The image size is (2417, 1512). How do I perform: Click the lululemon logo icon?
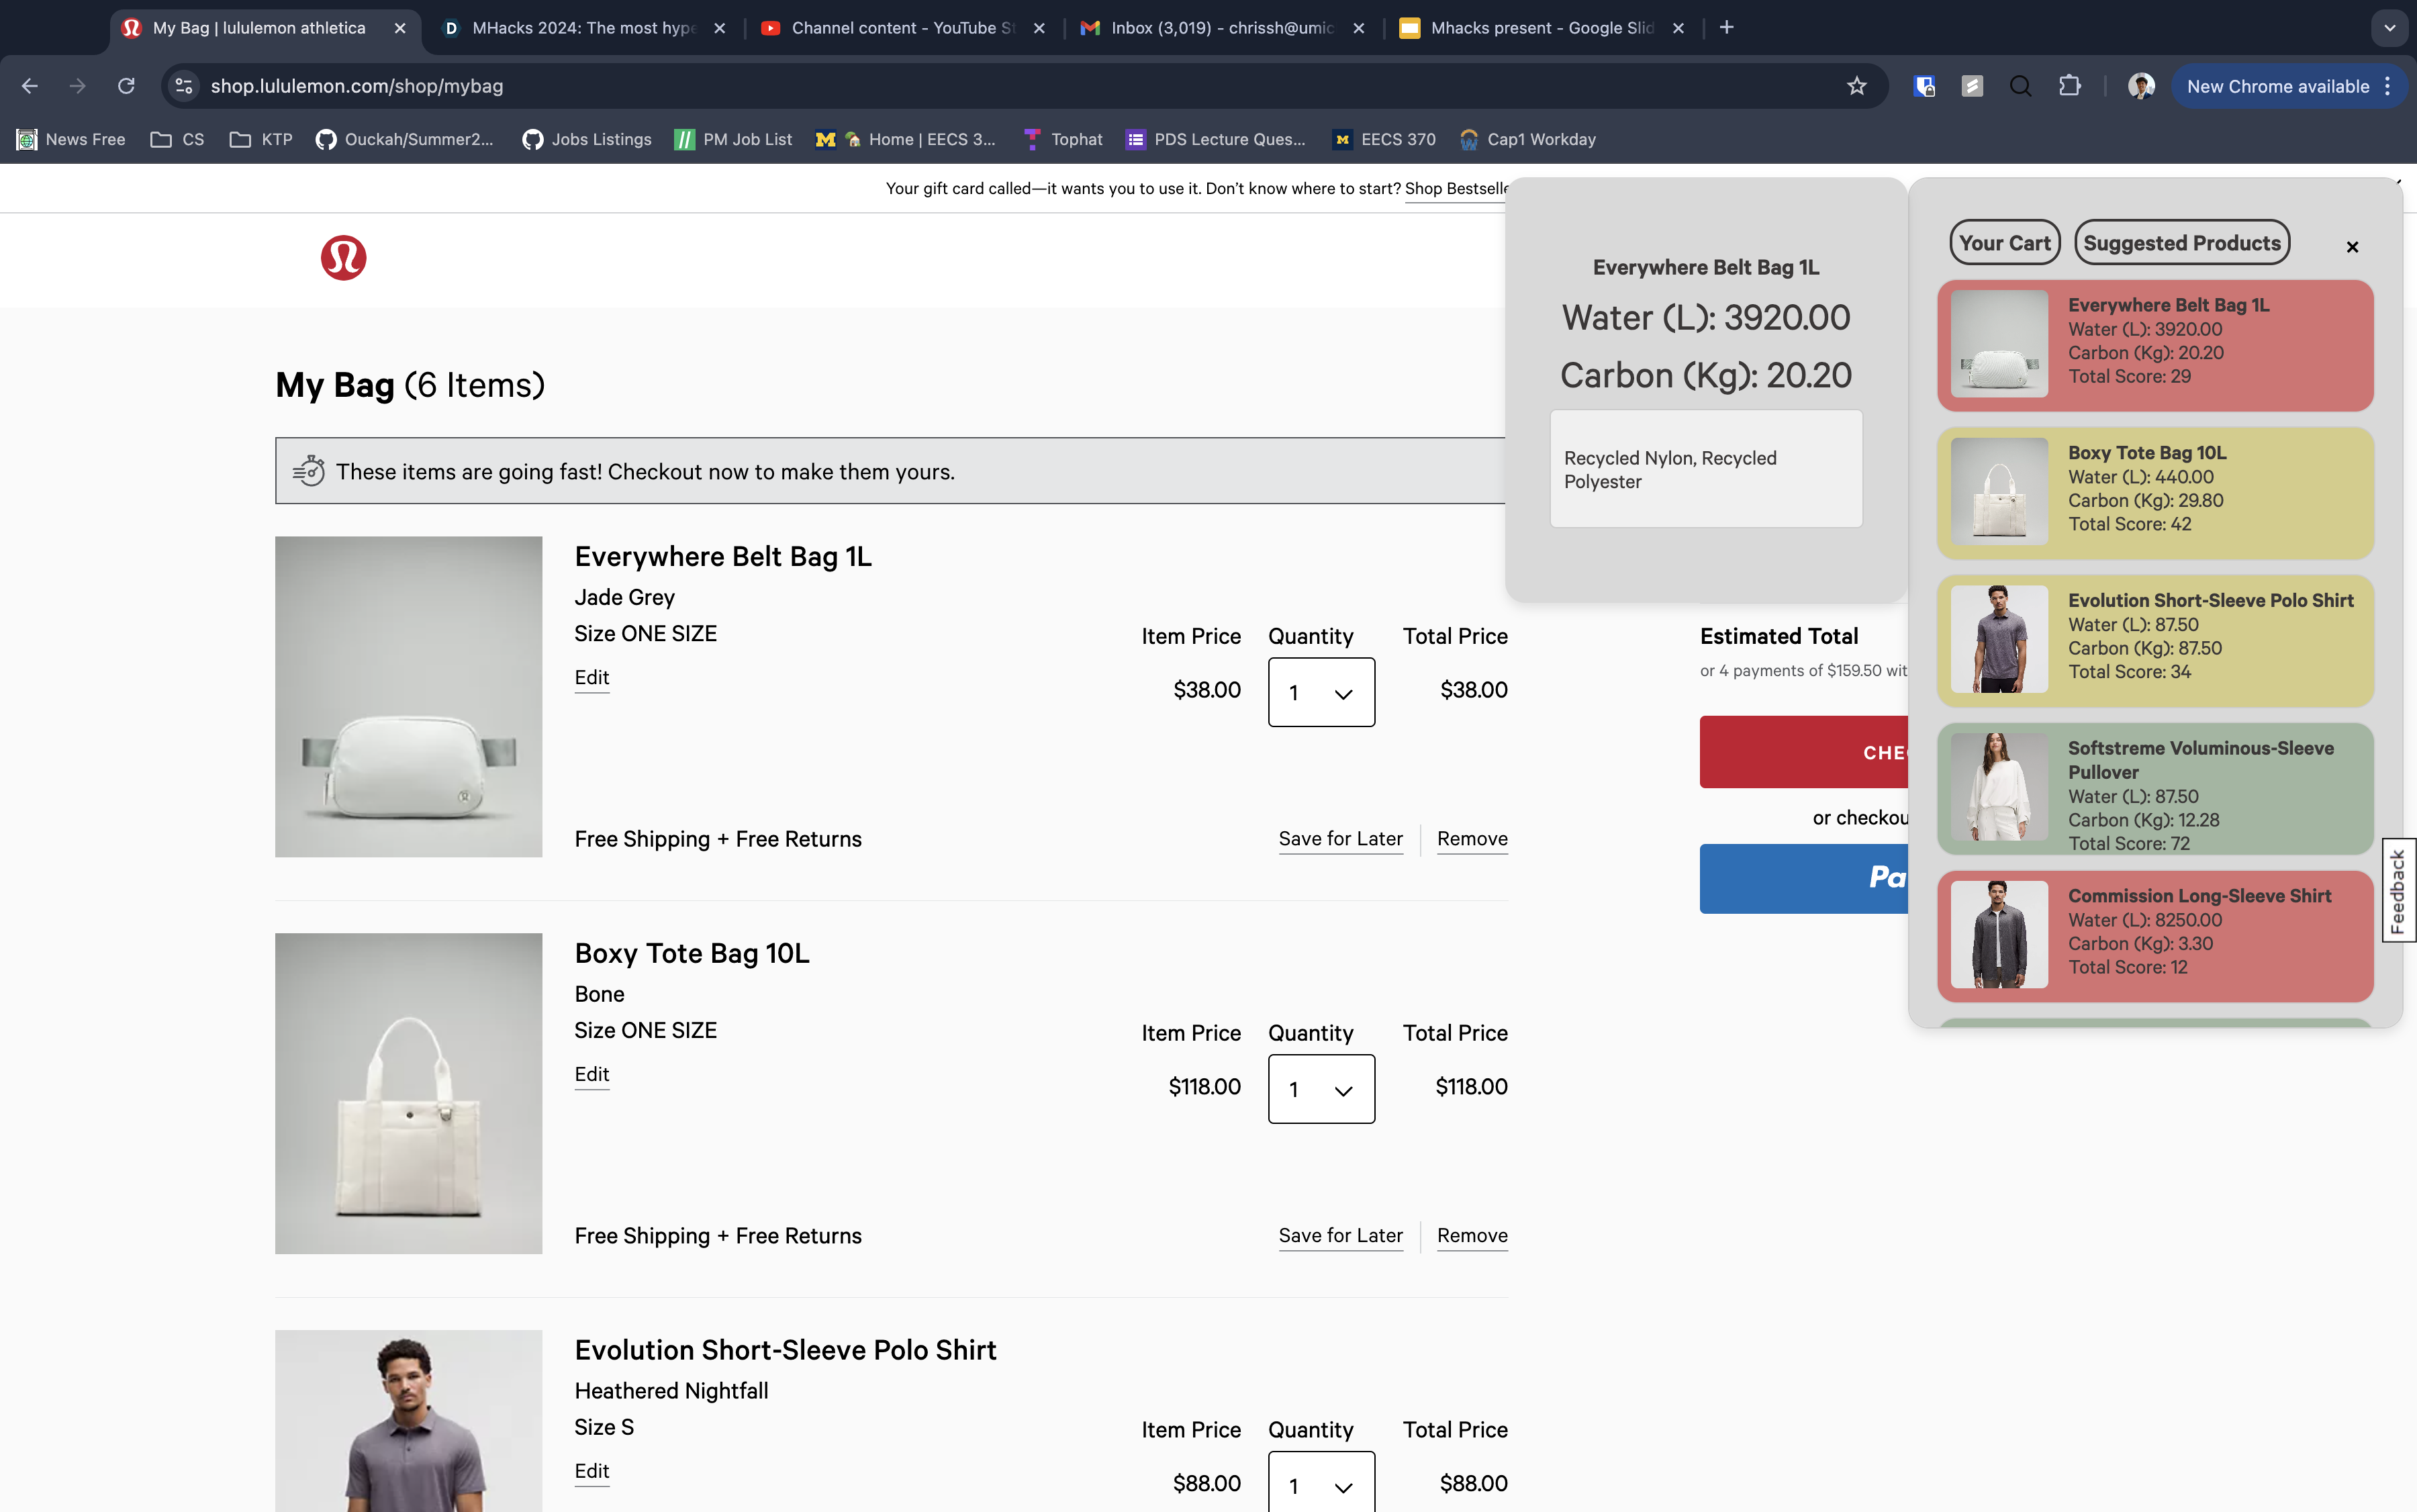click(x=343, y=258)
